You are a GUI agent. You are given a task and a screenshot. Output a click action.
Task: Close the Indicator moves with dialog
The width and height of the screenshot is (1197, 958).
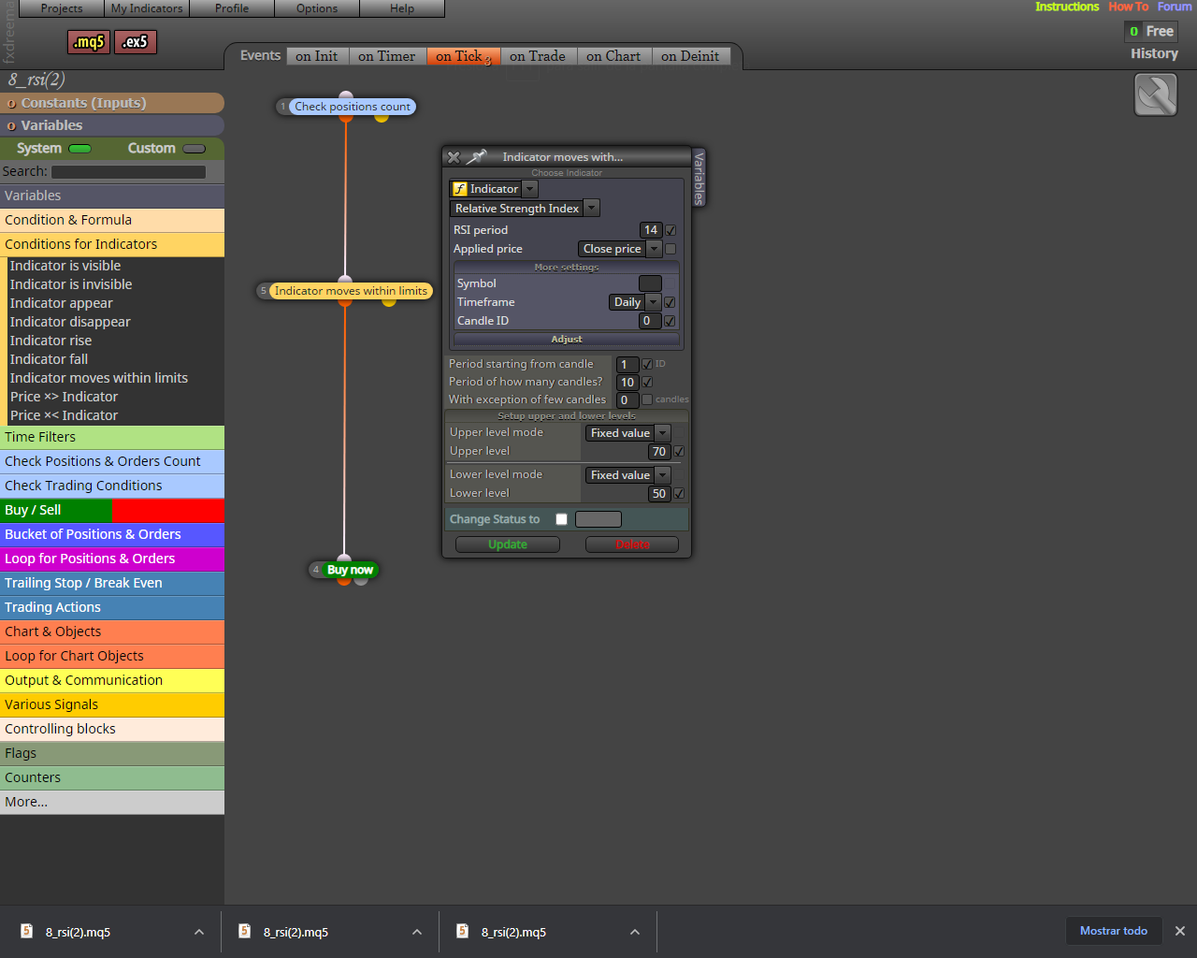(x=454, y=157)
